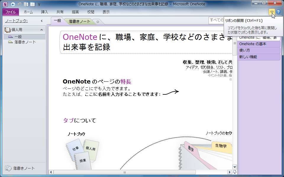
Task: Open the ホーム ribbon tab
Action: (28, 12)
